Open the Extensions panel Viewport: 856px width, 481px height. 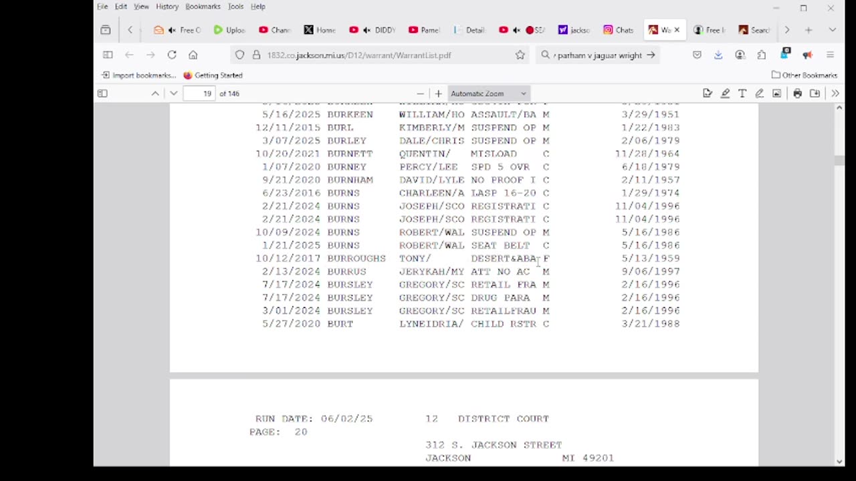[x=762, y=55]
